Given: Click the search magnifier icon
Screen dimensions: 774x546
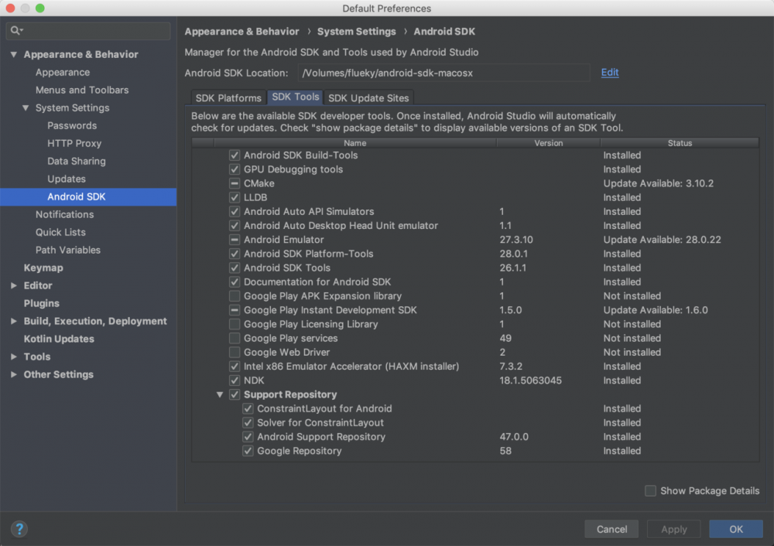Looking at the screenshot, I should tap(15, 31).
